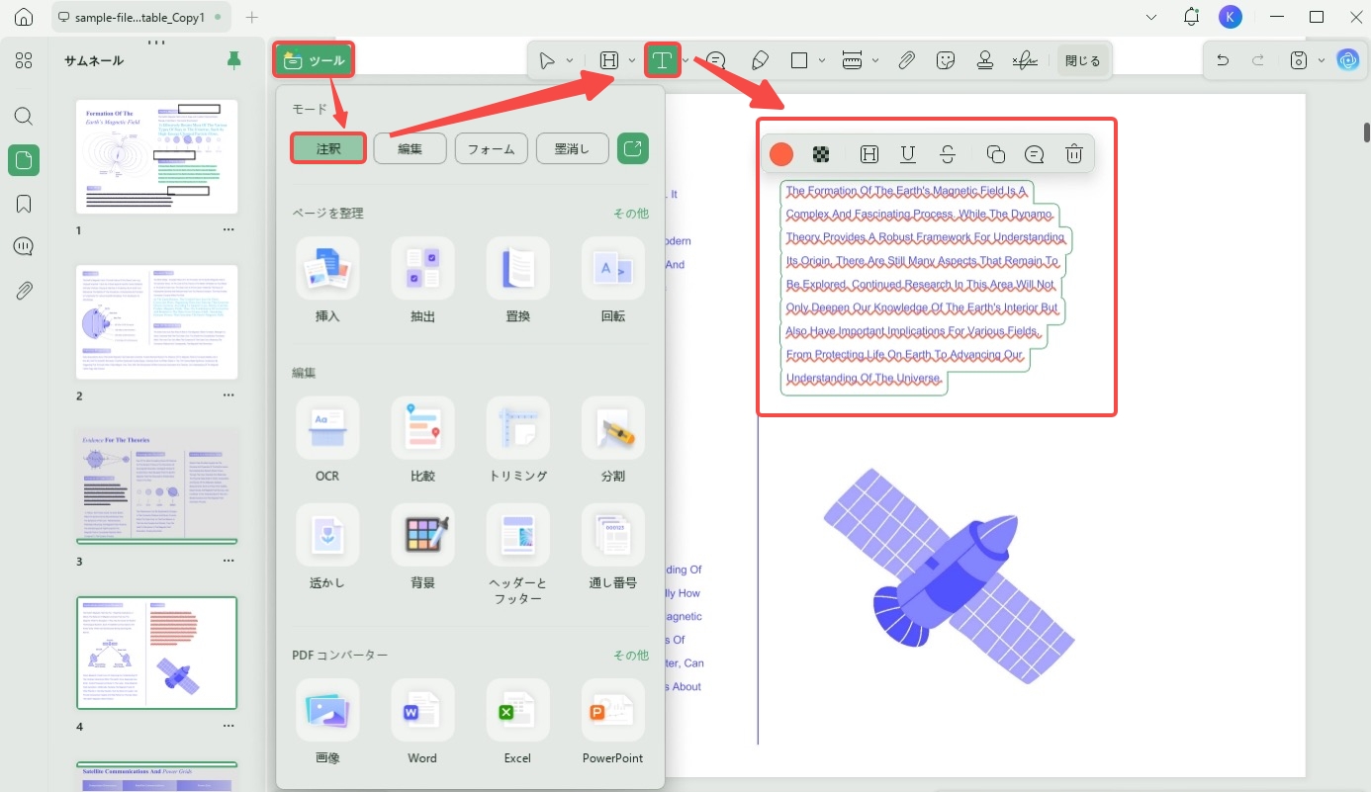Expand the rectangle shape dropdown arrow
Image resolution: width=1371 pixels, height=792 pixels.
point(822,60)
